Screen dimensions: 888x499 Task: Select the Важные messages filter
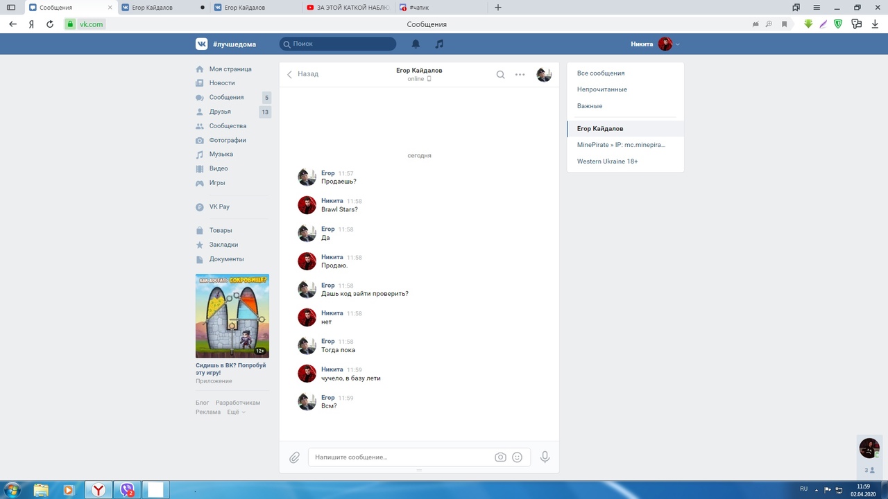point(590,106)
